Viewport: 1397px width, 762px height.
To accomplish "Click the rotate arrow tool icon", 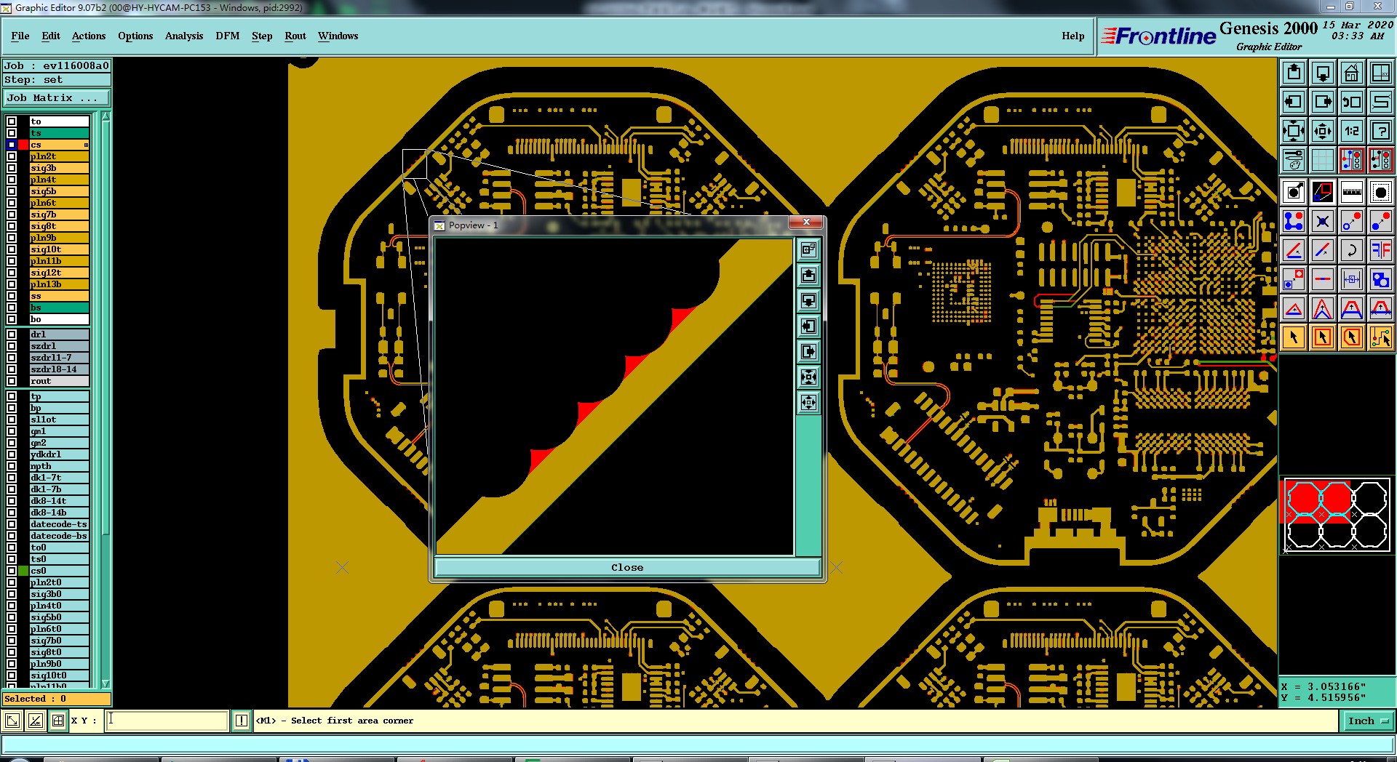I will click(x=1352, y=250).
